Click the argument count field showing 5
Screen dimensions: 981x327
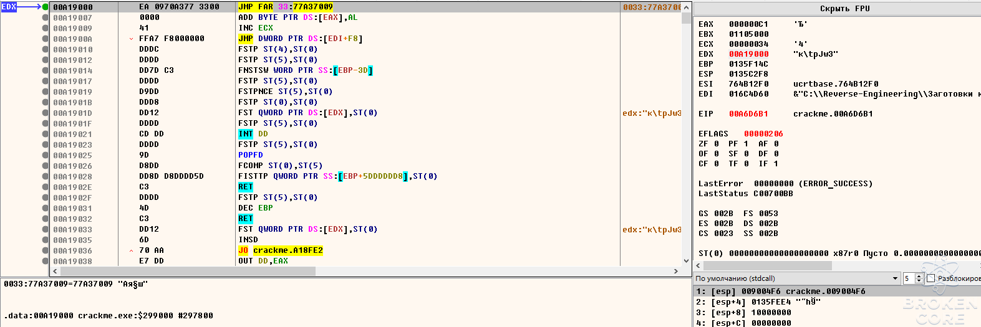(909, 278)
